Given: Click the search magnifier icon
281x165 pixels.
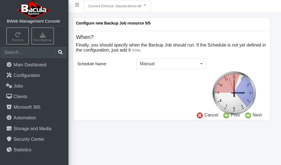Looking at the screenshot, I should click(60, 52).
